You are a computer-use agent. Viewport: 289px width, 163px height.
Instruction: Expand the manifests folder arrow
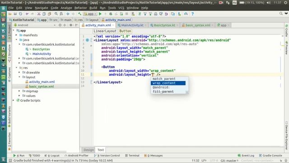coord(16,35)
